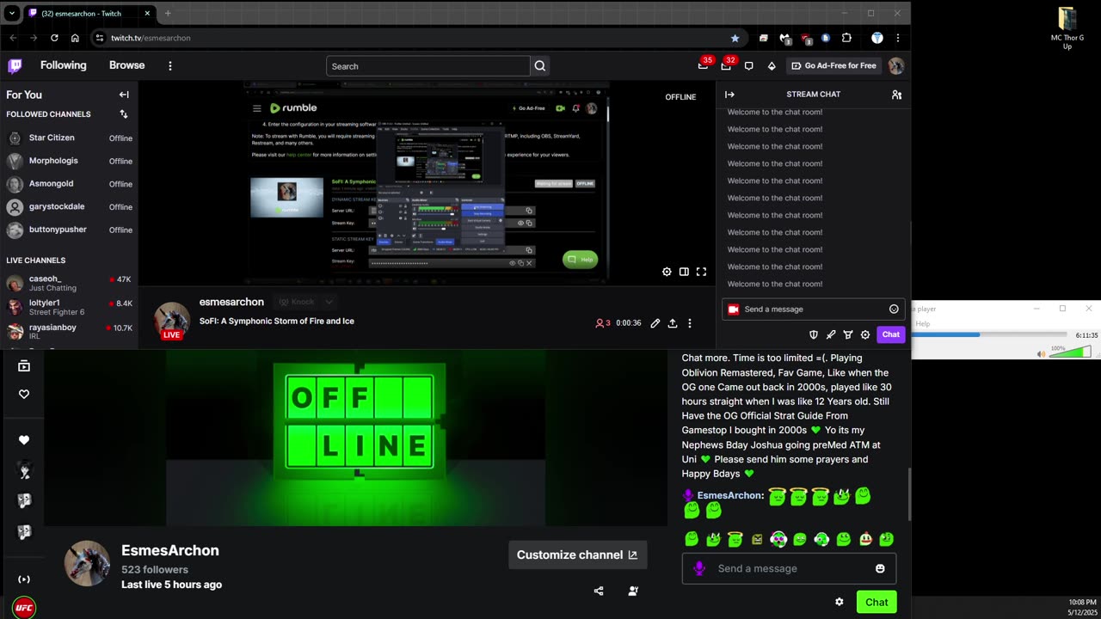Viewport: 1101px width, 619px height.
Task: Open the inbox notifications with badge 32
Action: 727,65
